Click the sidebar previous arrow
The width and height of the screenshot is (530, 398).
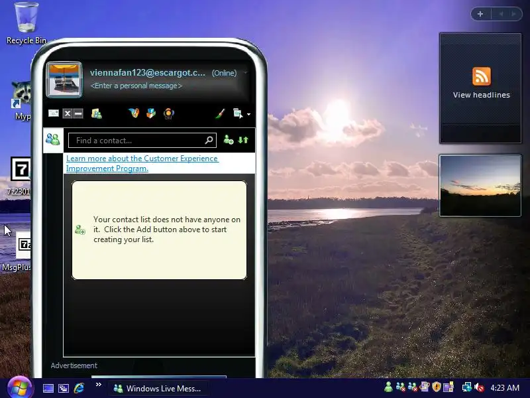click(x=502, y=14)
